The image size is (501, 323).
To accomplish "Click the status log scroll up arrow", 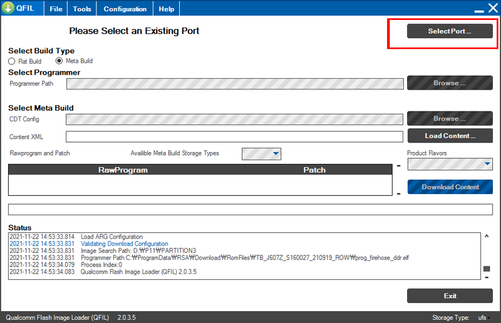I will [x=487, y=236].
